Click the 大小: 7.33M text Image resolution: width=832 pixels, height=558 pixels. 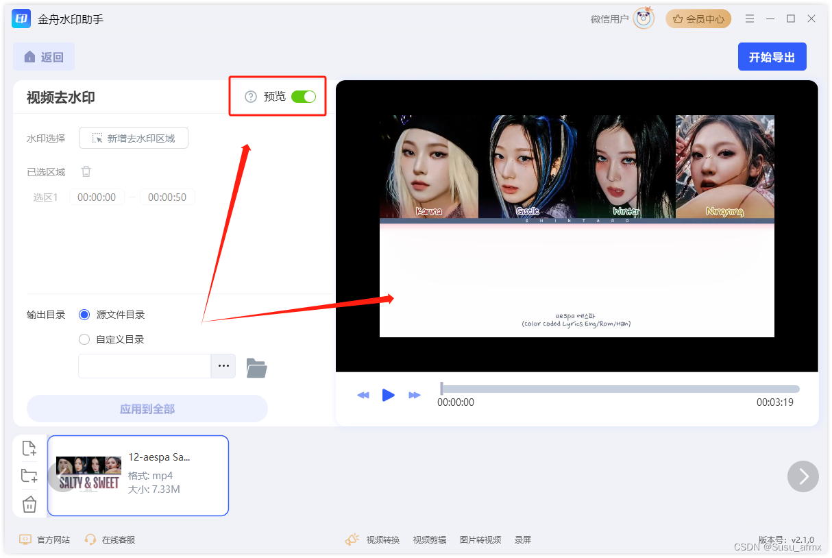[154, 489]
